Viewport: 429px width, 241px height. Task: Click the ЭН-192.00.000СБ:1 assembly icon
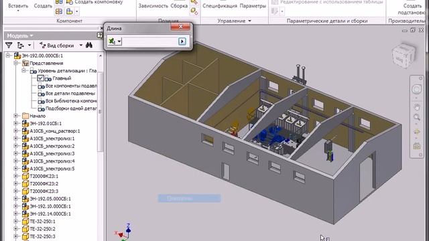tap(17, 56)
